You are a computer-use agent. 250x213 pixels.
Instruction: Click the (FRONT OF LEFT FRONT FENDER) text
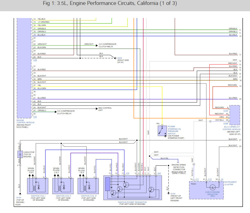tap(176, 198)
